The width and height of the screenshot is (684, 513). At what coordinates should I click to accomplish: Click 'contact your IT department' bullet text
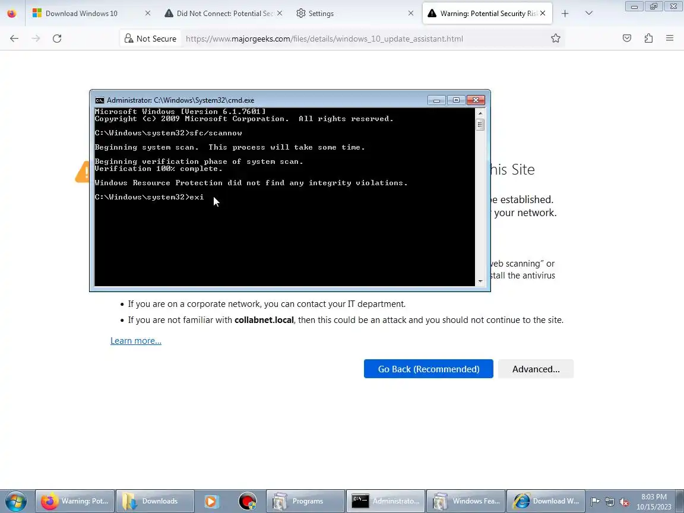[x=267, y=304]
